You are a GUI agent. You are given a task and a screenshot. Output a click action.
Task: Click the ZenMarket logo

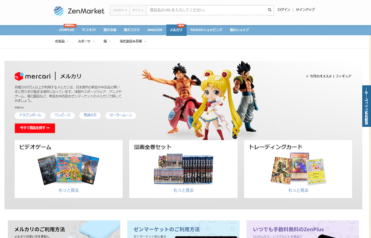(x=79, y=11)
